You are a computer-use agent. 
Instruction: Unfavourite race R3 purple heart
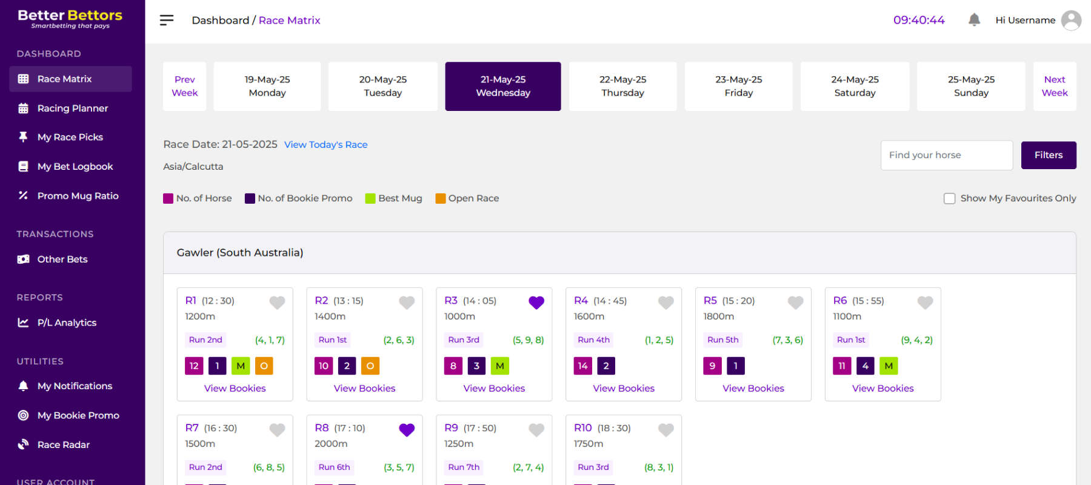pyautogui.click(x=536, y=302)
